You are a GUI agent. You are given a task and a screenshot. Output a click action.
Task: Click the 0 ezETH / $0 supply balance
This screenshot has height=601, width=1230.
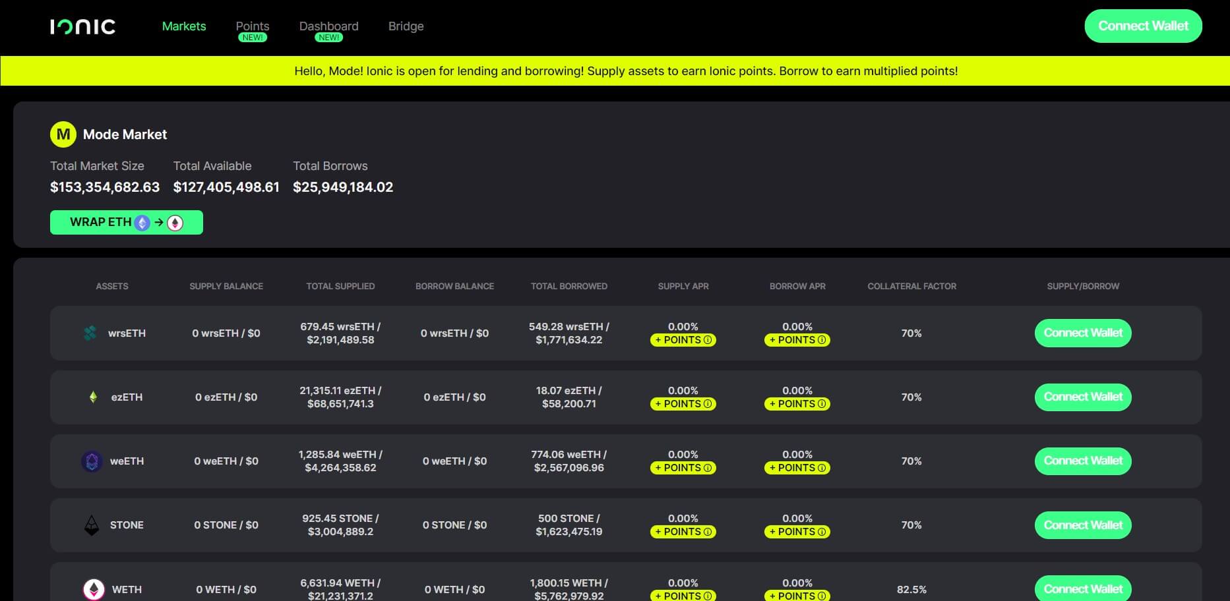pyautogui.click(x=226, y=397)
